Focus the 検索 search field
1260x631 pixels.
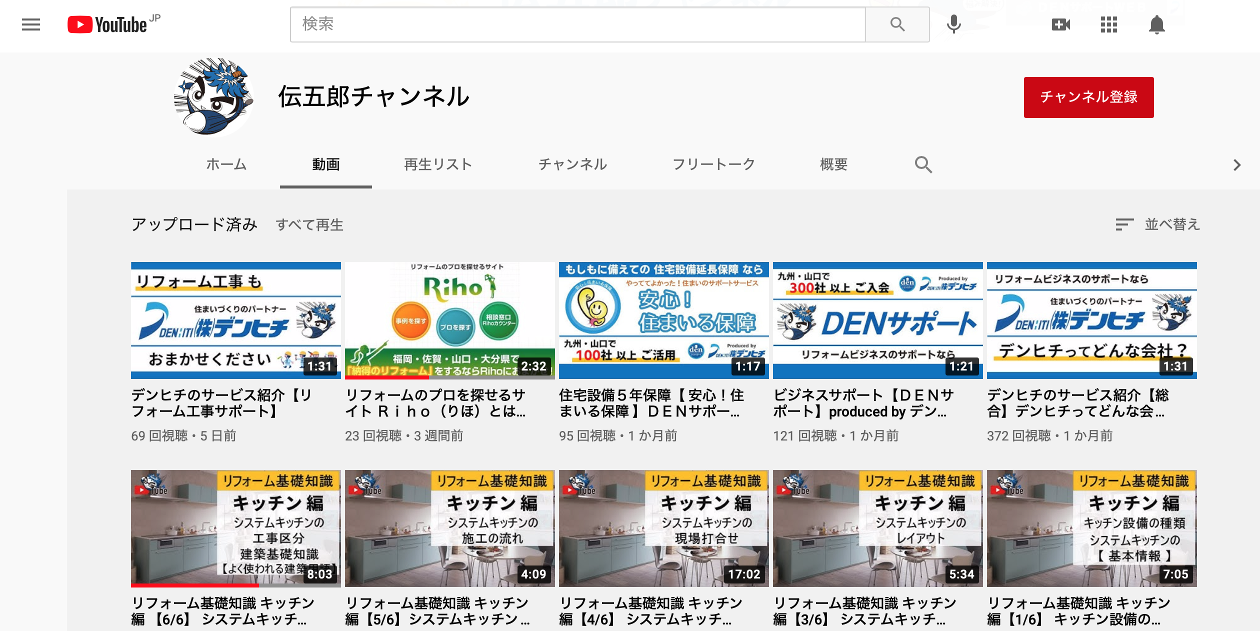pyautogui.click(x=578, y=24)
